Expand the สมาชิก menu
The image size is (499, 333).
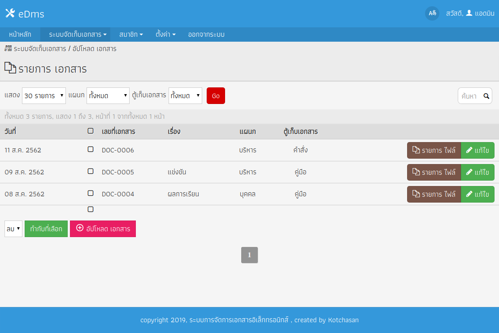pyautogui.click(x=131, y=35)
